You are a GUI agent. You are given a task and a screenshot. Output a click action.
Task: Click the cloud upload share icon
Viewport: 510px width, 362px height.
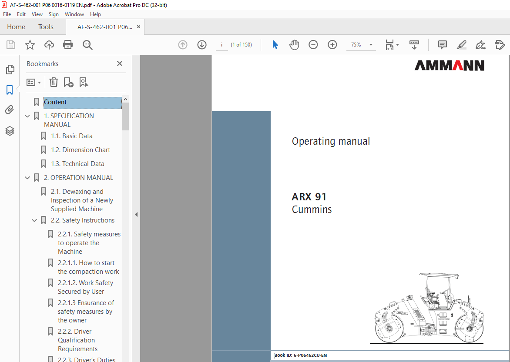(49, 45)
